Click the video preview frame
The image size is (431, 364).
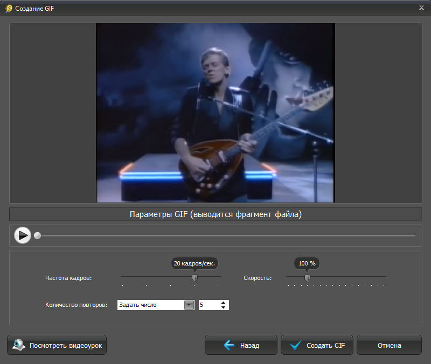215,113
